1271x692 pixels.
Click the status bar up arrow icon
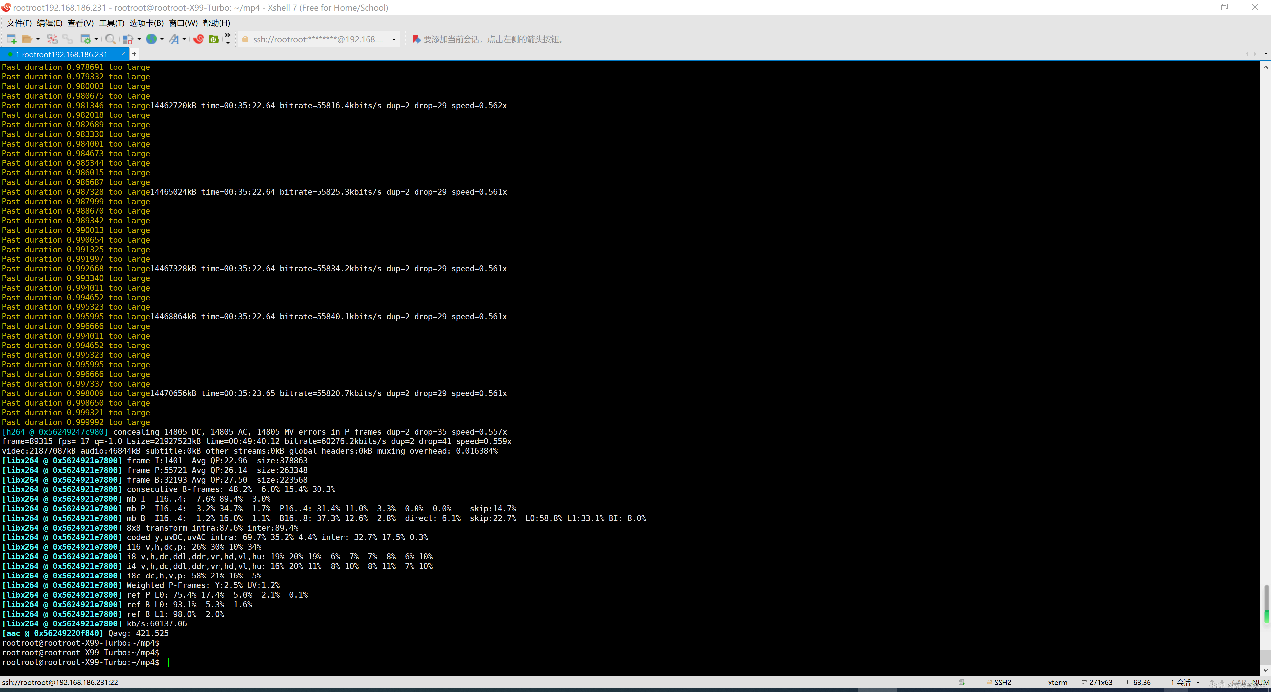click(1212, 682)
